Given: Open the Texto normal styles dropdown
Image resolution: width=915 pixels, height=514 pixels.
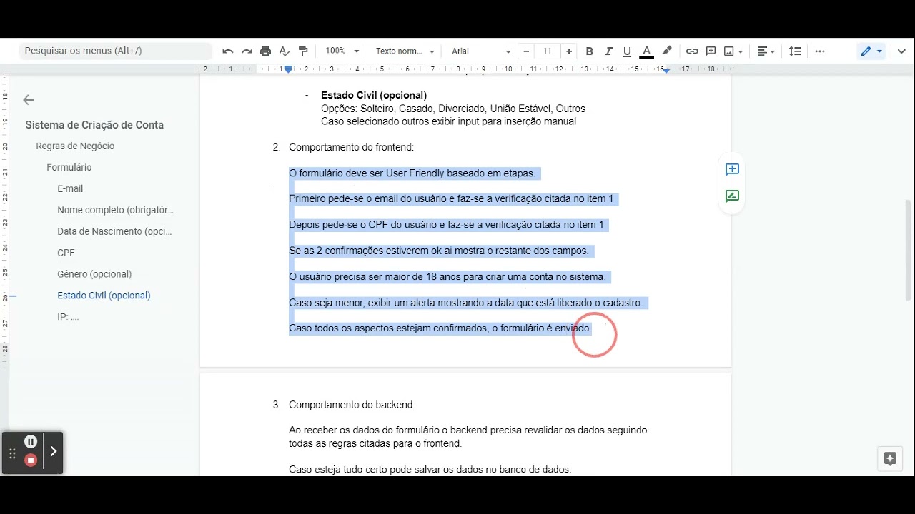Looking at the screenshot, I should point(404,51).
